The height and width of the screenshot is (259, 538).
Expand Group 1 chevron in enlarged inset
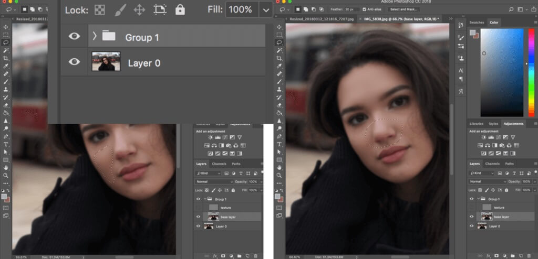95,36
